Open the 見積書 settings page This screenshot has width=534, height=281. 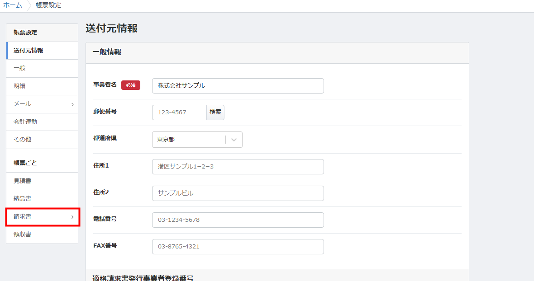(x=23, y=181)
